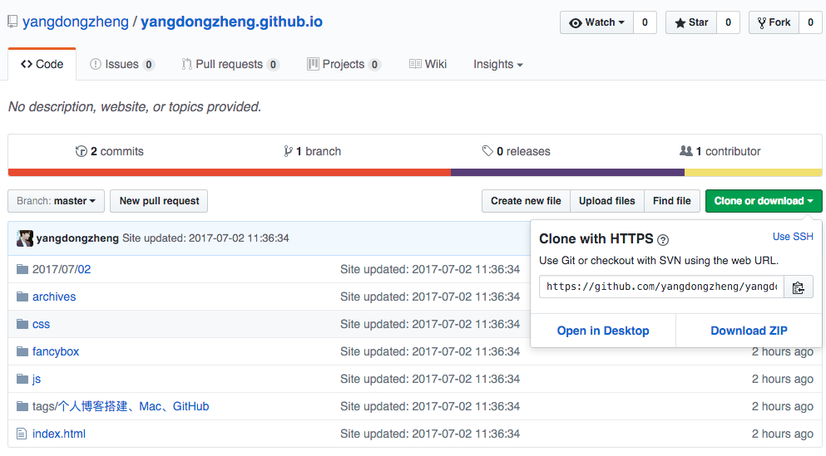
Task: View the 2 commits history
Action: (x=110, y=151)
